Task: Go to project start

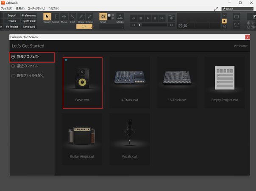Action: click(134, 25)
